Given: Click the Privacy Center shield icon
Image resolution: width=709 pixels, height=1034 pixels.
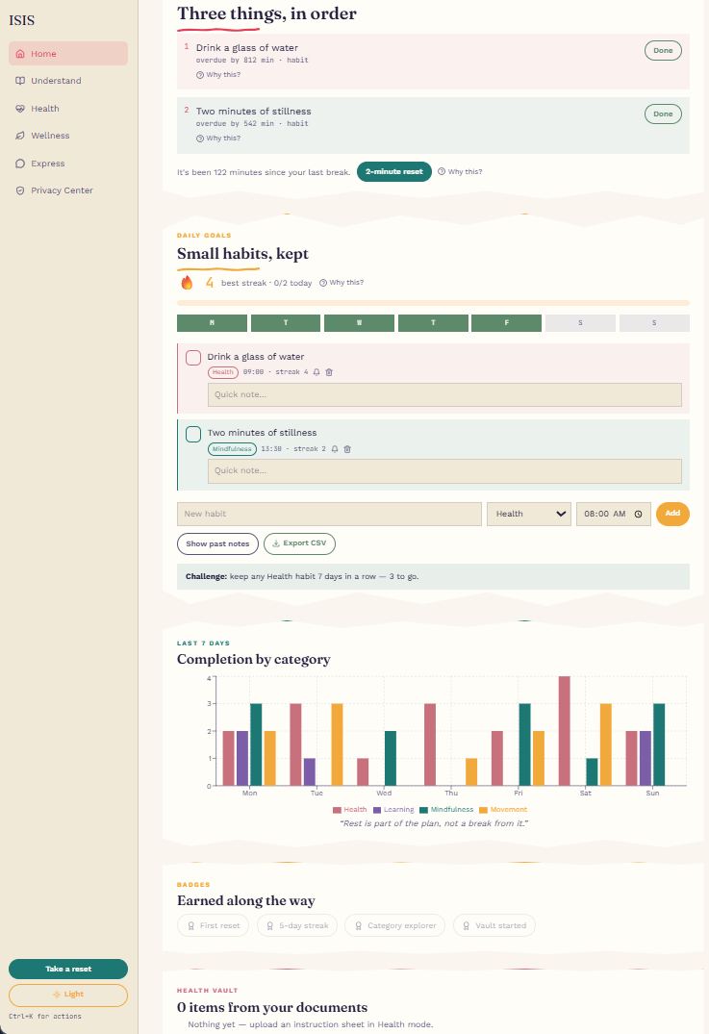Looking at the screenshot, I should [x=20, y=189].
